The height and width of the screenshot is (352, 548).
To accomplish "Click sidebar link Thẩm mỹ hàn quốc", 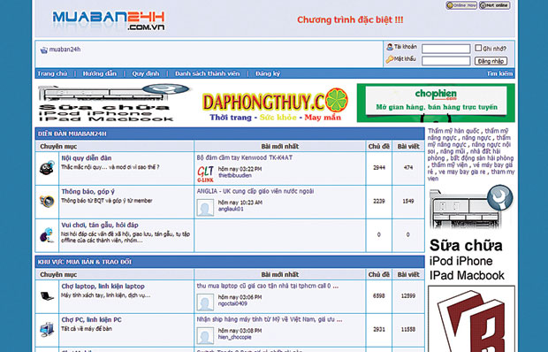I will pos(453,131).
